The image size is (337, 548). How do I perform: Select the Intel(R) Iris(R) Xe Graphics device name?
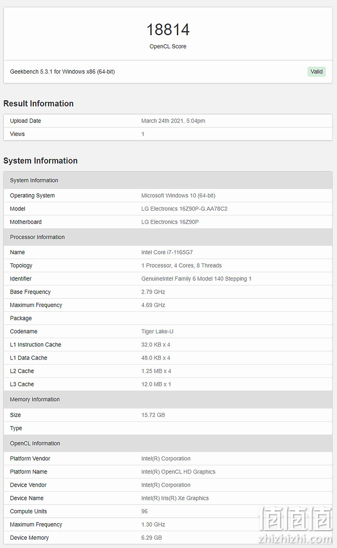(x=175, y=499)
